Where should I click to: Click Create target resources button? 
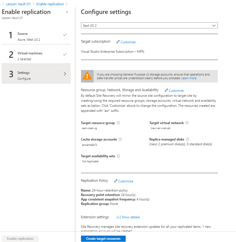coord(103,239)
